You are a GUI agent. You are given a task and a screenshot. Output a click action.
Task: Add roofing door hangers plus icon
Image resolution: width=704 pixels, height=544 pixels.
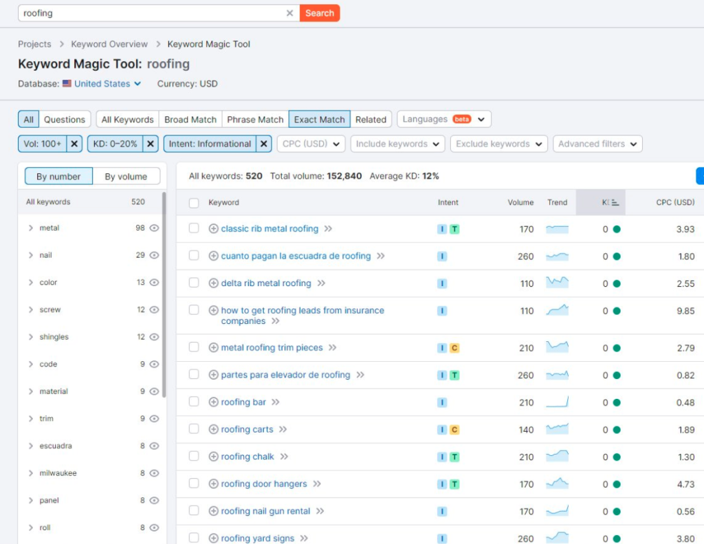click(214, 483)
